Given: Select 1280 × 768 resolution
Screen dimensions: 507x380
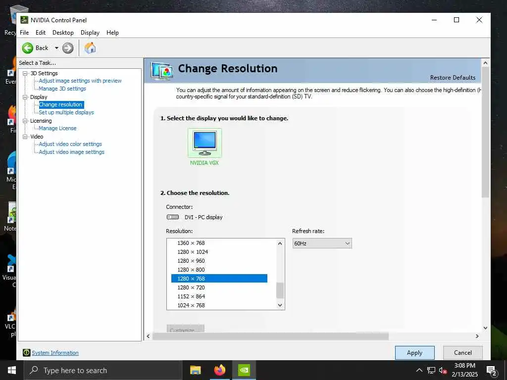Looking at the screenshot, I should coord(219,279).
